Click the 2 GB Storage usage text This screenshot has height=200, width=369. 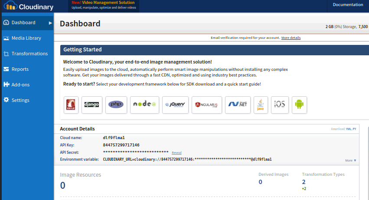tap(341, 27)
